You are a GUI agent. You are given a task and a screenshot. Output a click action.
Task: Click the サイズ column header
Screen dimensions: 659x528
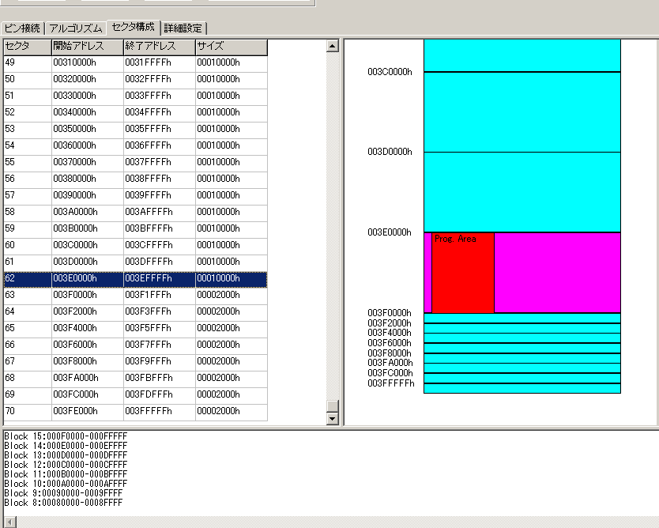click(231, 47)
